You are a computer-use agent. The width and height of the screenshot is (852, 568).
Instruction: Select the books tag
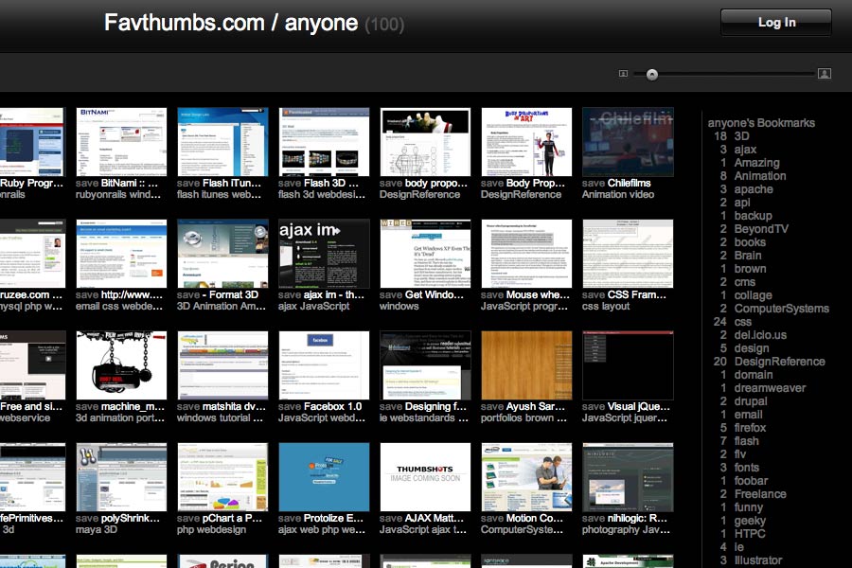coord(750,242)
